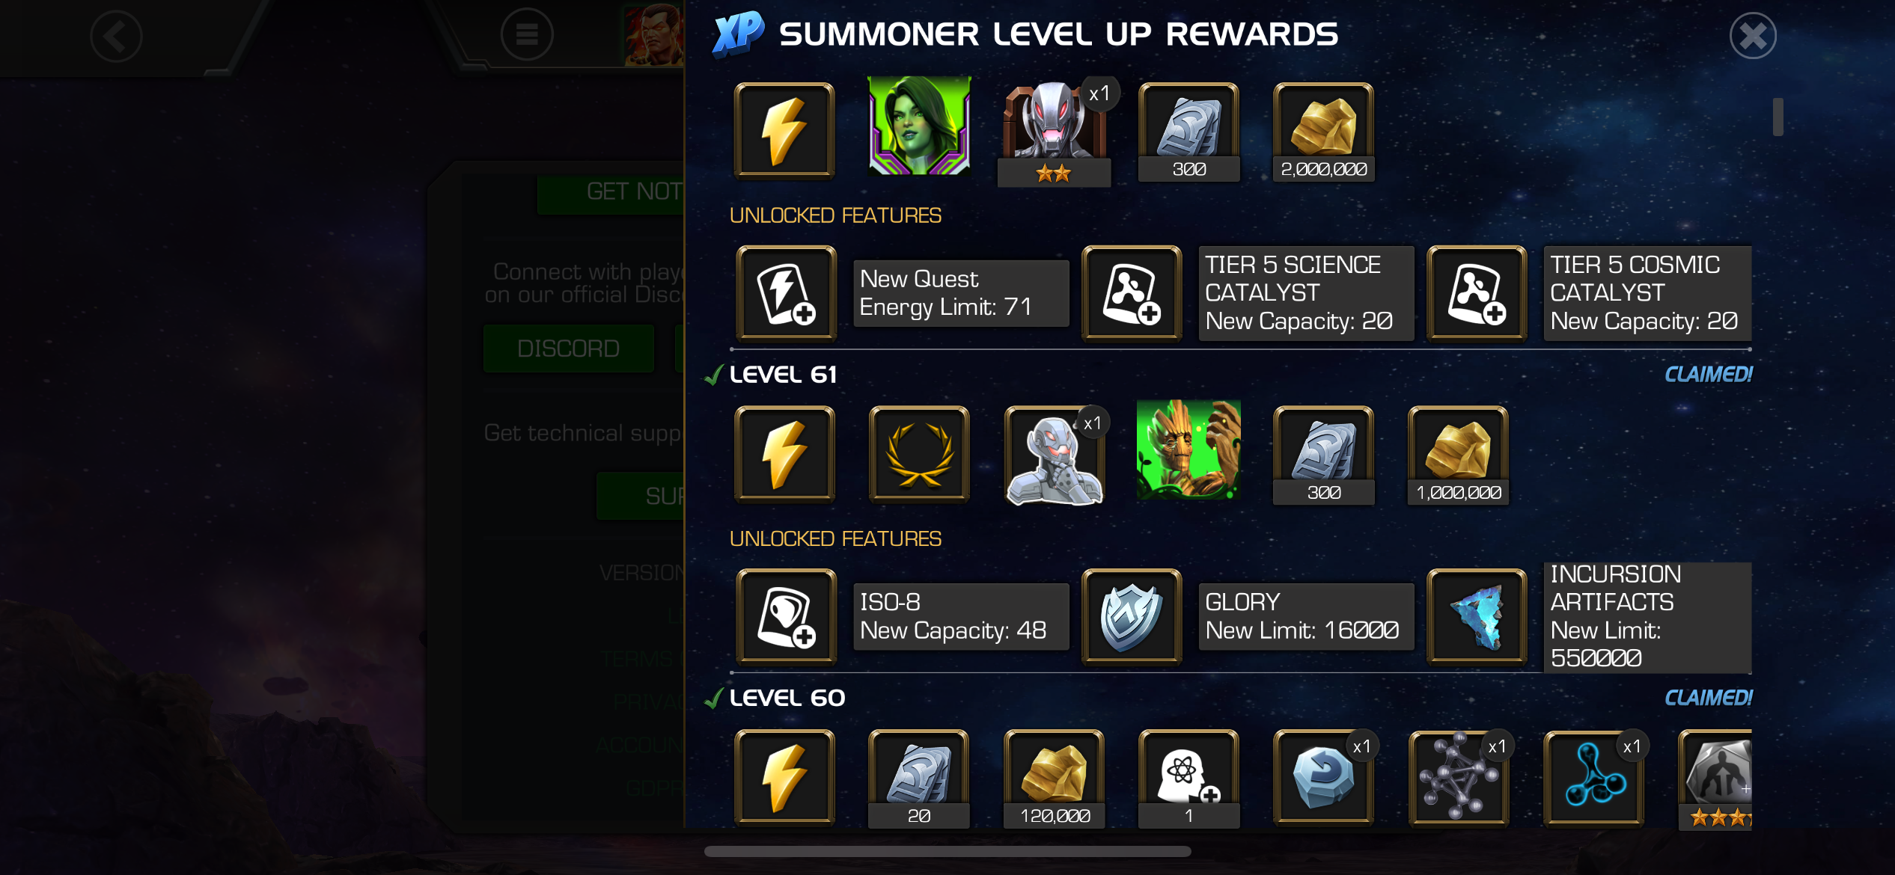The image size is (1895, 875).
Task: Click the rewards list vertical scrollbar
Action: pyautogui.click(x=1778, y=117)
